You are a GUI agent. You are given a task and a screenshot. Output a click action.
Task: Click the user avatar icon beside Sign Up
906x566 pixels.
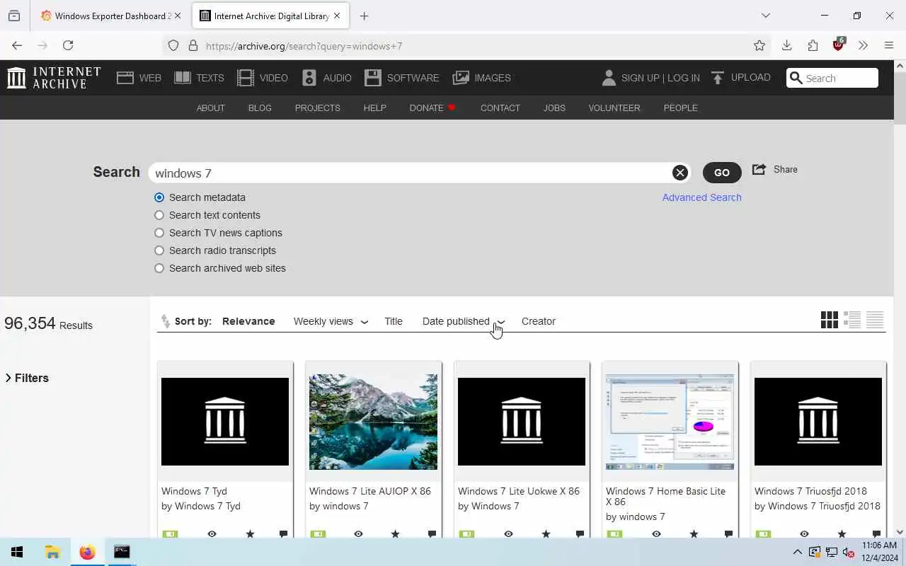(x=609, y=78)
